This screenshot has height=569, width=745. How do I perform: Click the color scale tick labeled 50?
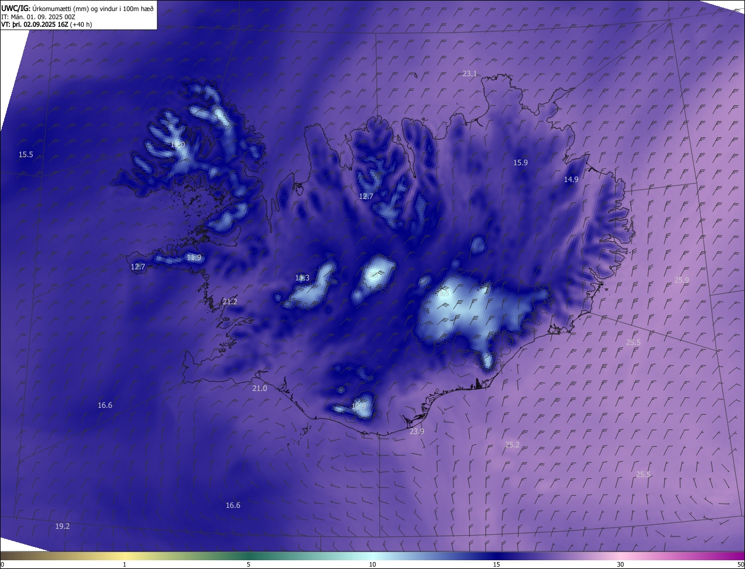740,564
